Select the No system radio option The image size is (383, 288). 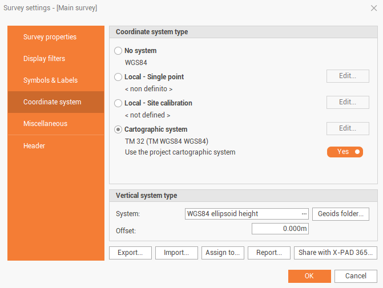(118, 51)
